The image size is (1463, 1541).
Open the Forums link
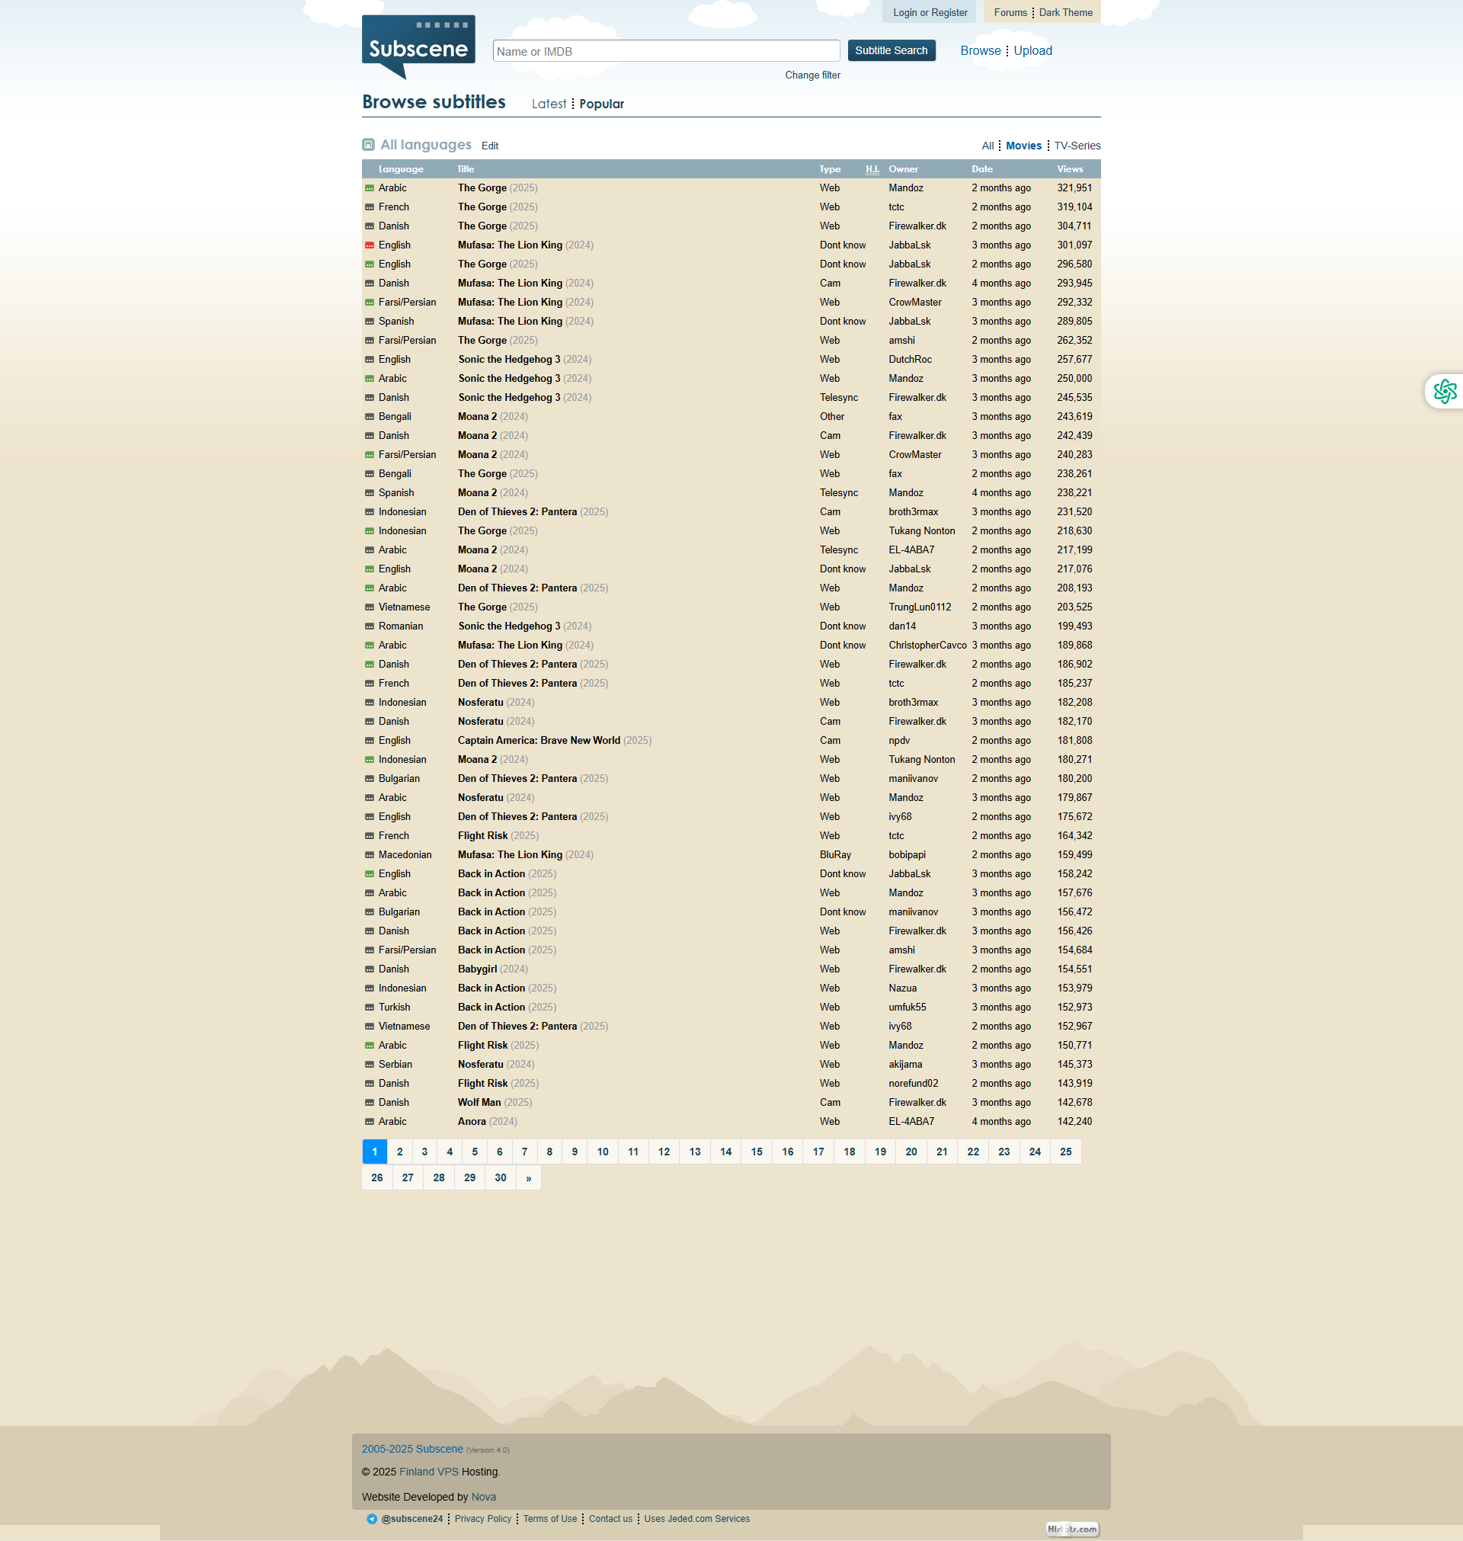[x=1010, y=12]
